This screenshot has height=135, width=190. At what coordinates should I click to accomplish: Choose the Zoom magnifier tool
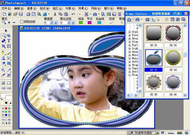[x=3, y=70]
